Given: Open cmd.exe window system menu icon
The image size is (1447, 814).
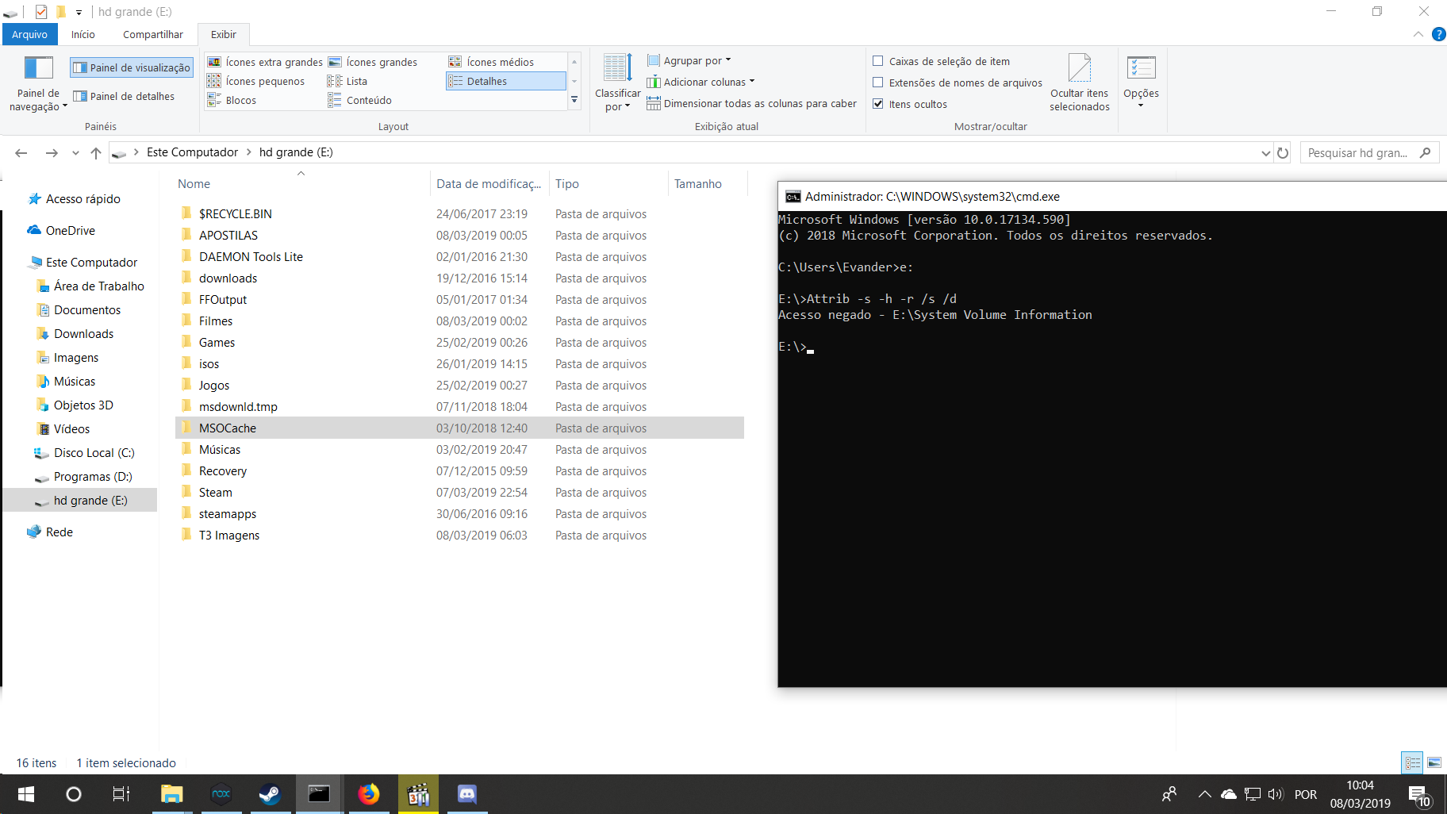Looking at the screenshot, I should click(793, 197).
